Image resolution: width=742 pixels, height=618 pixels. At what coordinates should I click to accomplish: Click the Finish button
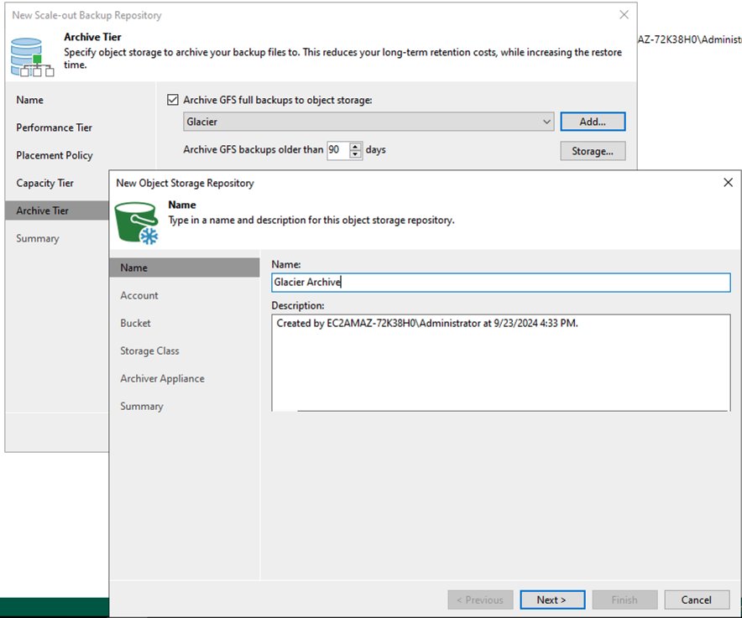(x=624, y=600)
